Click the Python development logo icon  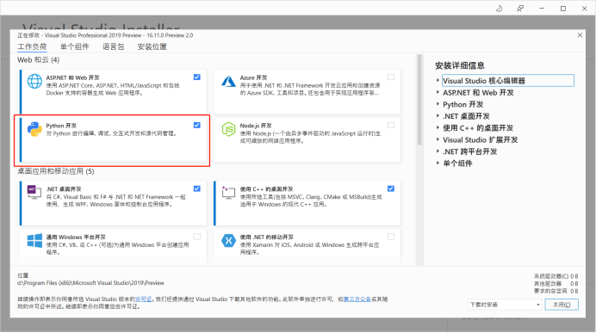click(34, 129)
